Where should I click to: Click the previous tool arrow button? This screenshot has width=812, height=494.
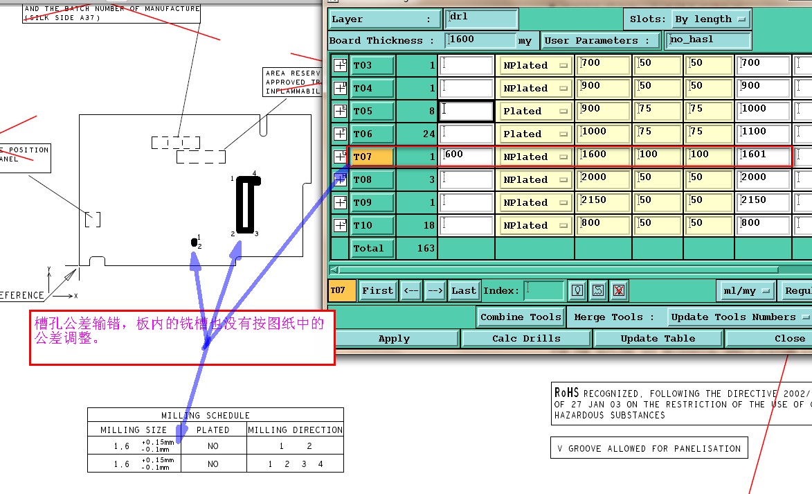(411, 291)
